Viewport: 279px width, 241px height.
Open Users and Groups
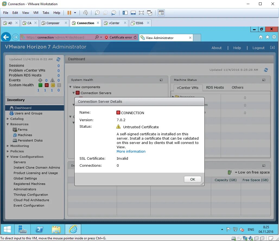pos(28,113)
